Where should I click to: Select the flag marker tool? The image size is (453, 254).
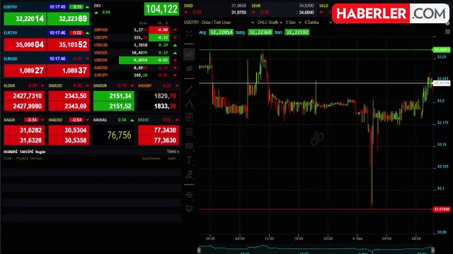(x=189, y=174)
